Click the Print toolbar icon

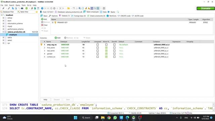pos(22,8)
